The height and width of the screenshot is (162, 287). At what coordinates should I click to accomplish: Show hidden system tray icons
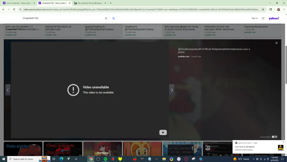point(254,159)
